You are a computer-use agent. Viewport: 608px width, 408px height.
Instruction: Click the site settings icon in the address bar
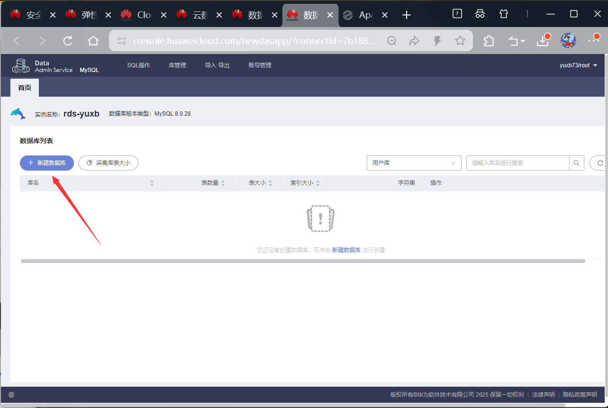(x=122, y=41)
